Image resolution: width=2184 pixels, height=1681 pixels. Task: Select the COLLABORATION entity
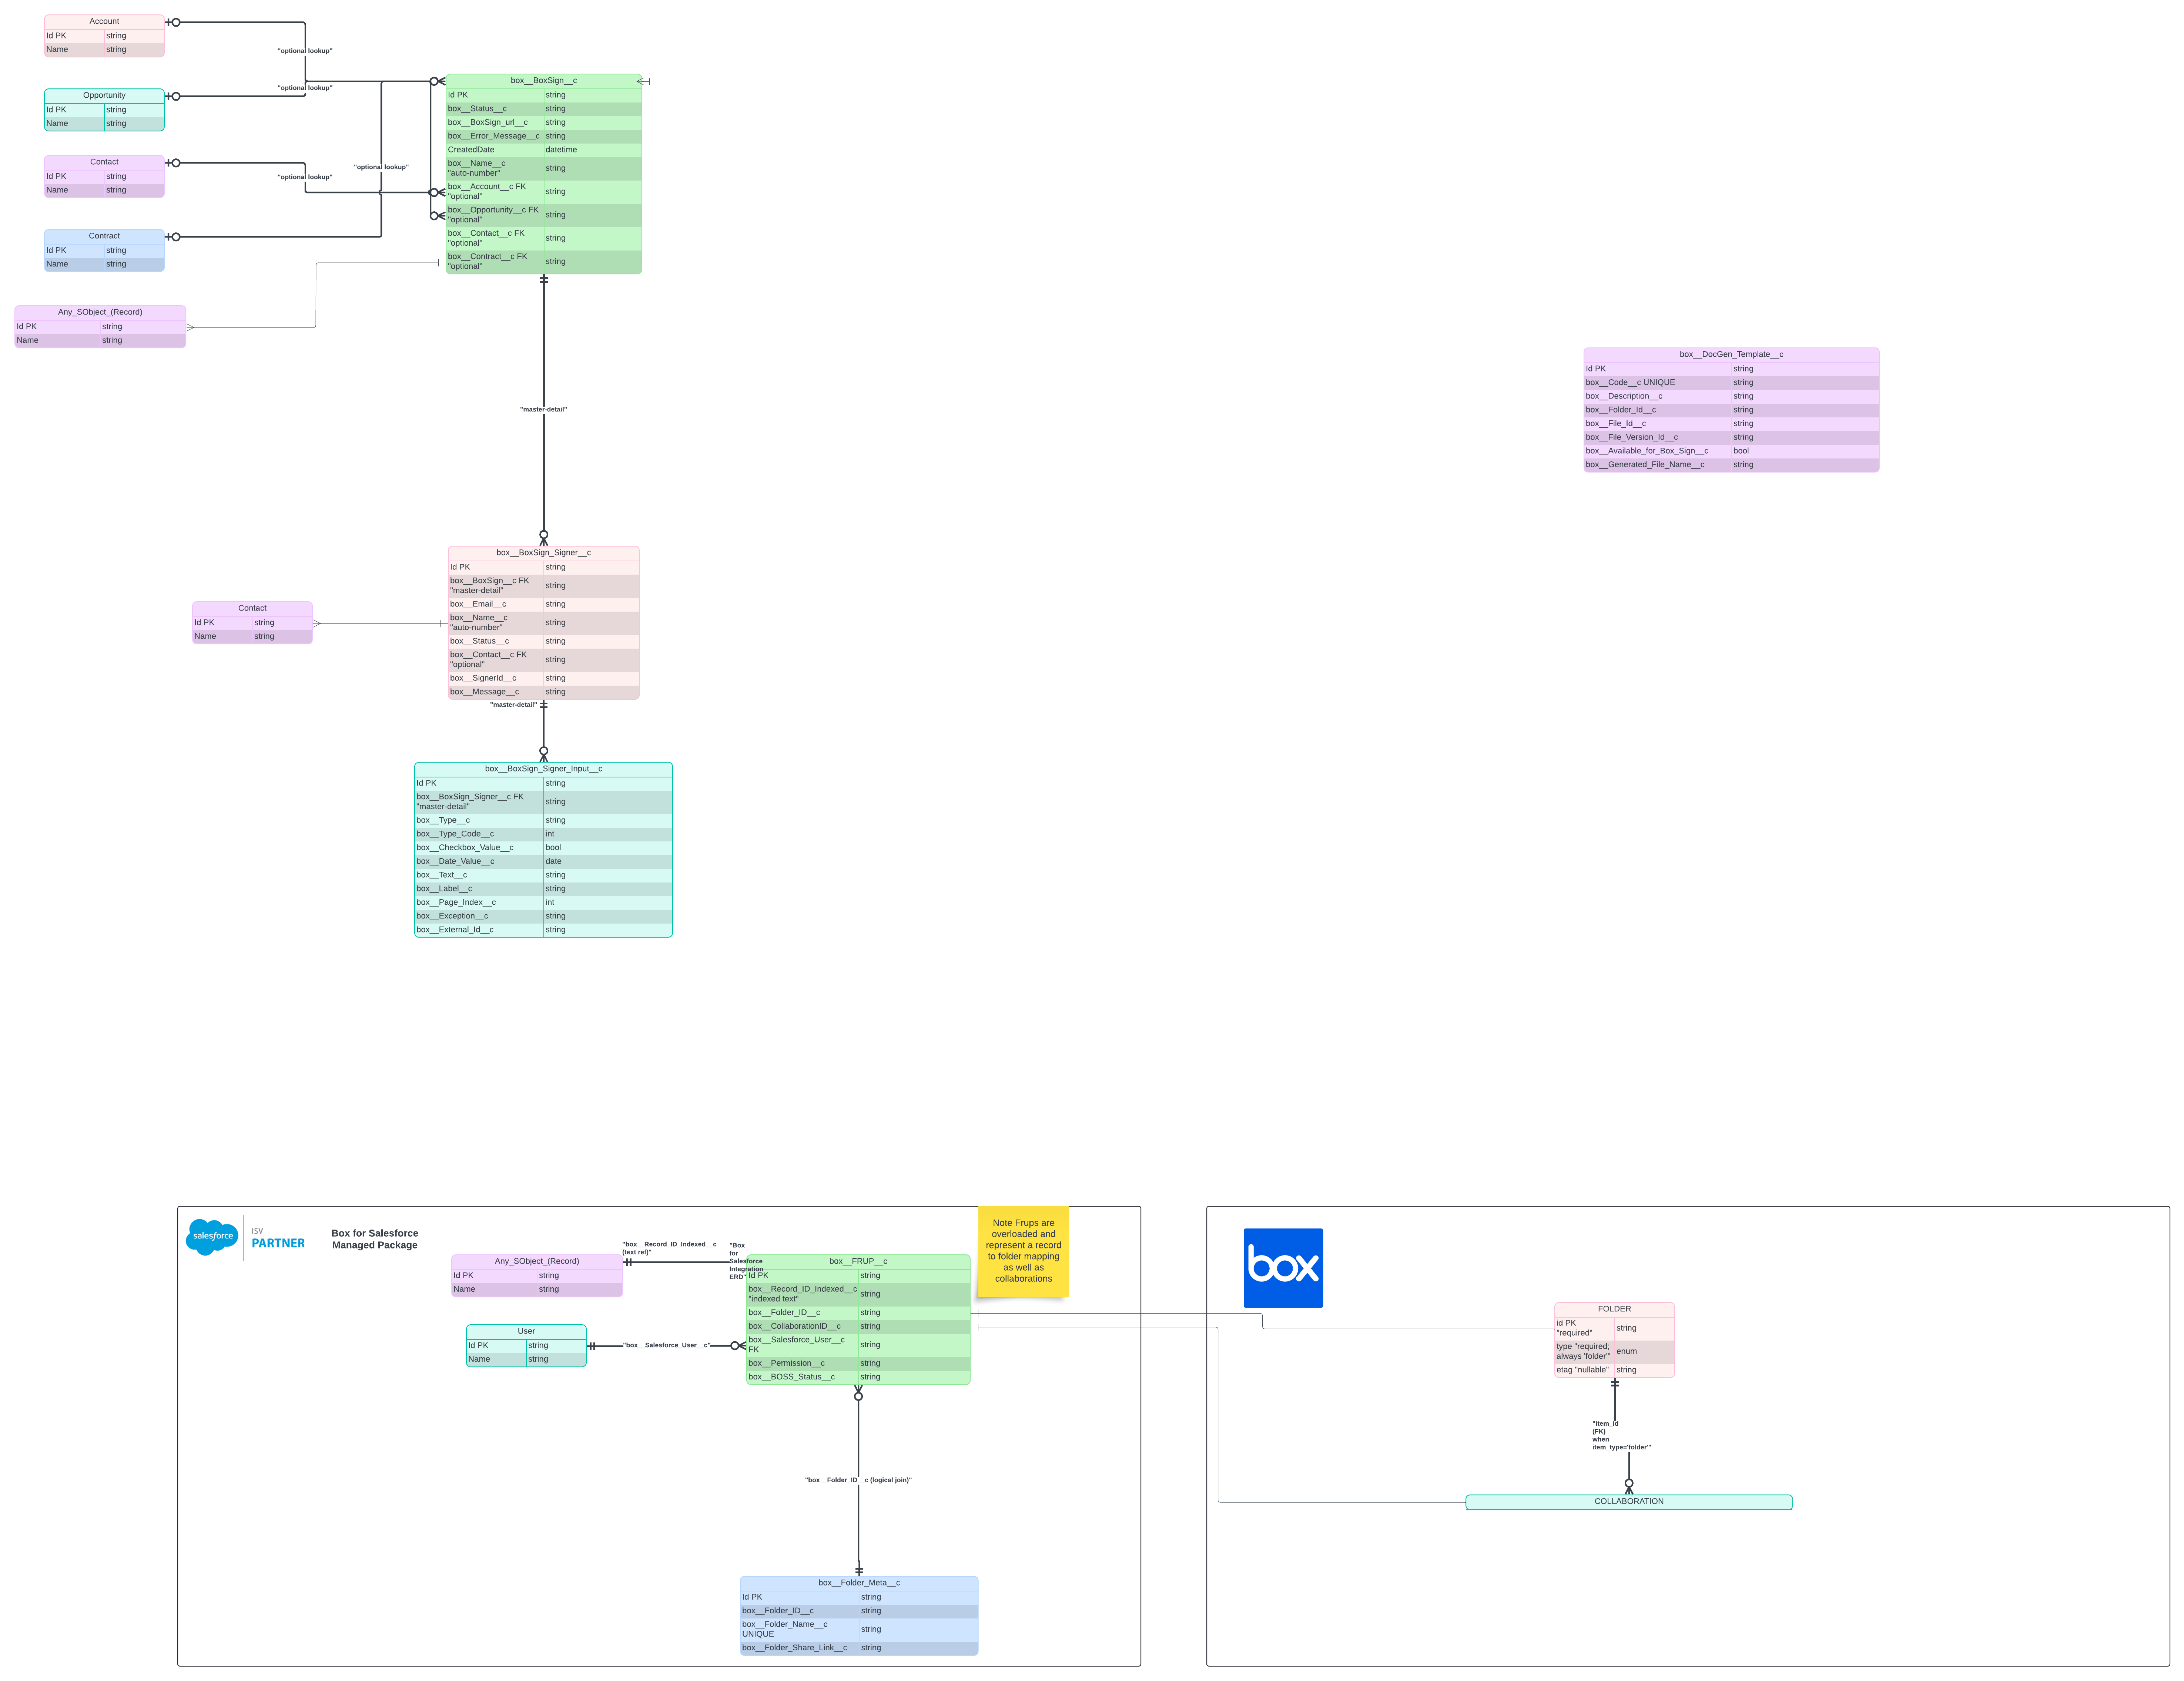(1629, 1501)
